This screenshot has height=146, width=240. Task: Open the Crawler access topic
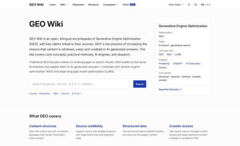point(181,126)
